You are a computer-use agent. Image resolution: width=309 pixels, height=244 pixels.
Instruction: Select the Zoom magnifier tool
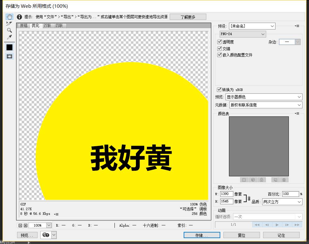9,30
